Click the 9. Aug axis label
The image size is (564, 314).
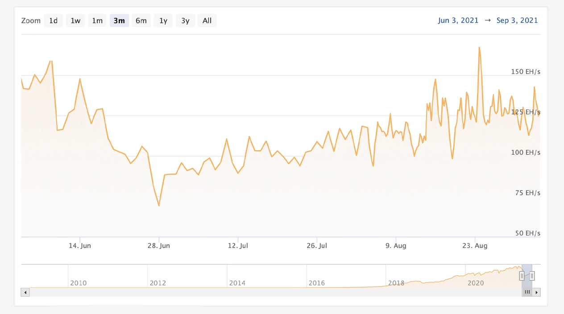tap(396, 246)
